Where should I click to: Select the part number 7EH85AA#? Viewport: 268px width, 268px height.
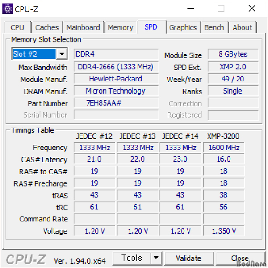116,103
